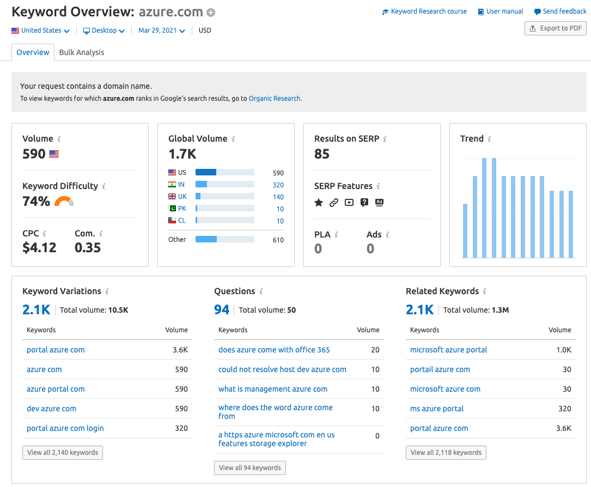
Task: Click View all 2,118 keywords button
Action: click(x=446, y=453)
